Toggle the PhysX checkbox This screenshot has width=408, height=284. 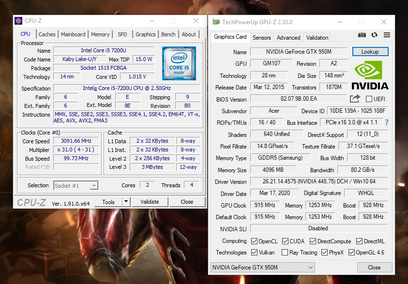[324, 252]
